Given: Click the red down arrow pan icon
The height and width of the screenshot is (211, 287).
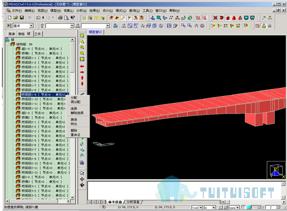Looking at the screenshot, I should (x=82, y=83).
